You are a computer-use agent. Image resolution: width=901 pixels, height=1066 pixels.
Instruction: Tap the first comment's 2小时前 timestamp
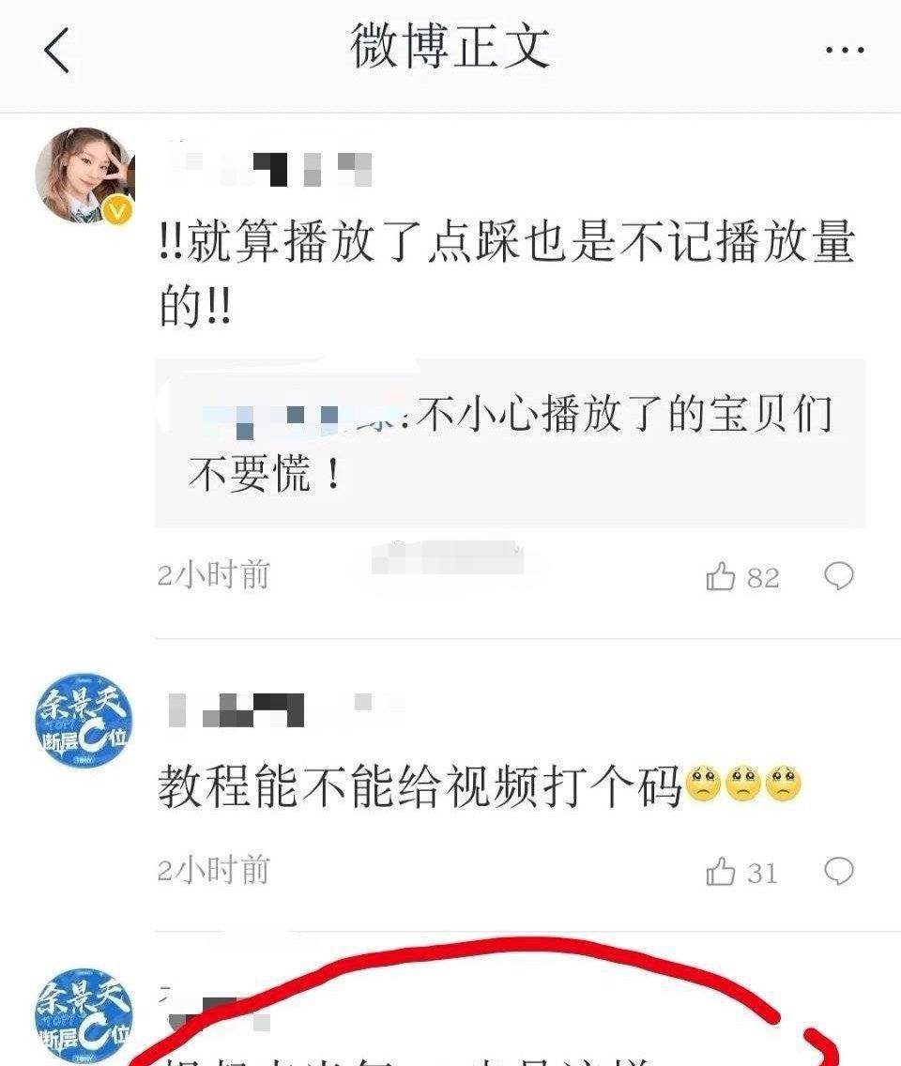pyautogui.click(x=214, y=575)
